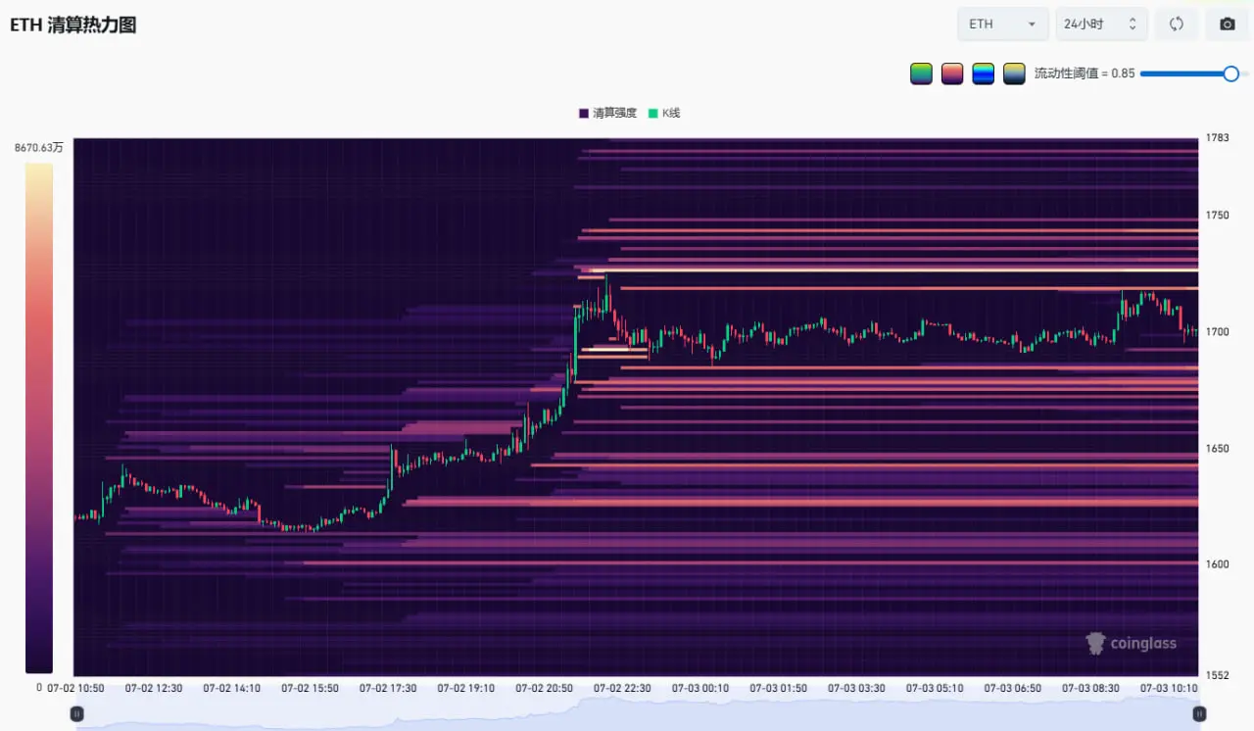Viewport: 1254px width, 731px height.
Task: Click the 07-03 08:30 time axis label
Action: [x=1090, y=689]
